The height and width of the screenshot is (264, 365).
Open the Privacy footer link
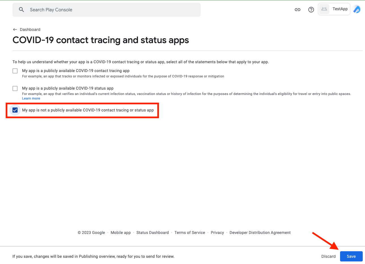[x=217, y=233]
